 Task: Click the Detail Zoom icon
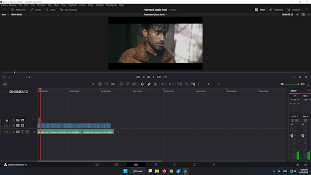187,84
